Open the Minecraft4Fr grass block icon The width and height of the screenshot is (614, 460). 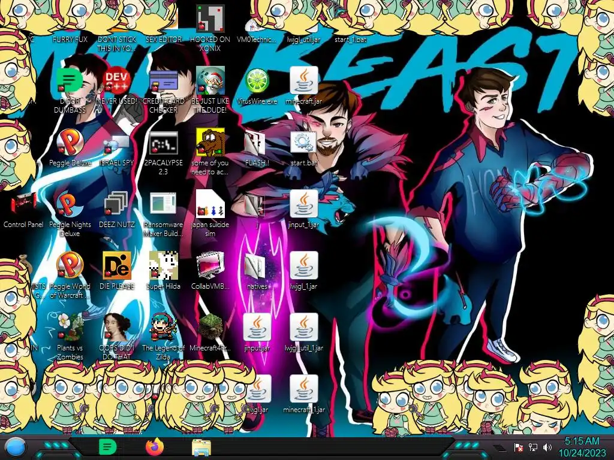tap(210, 327)
